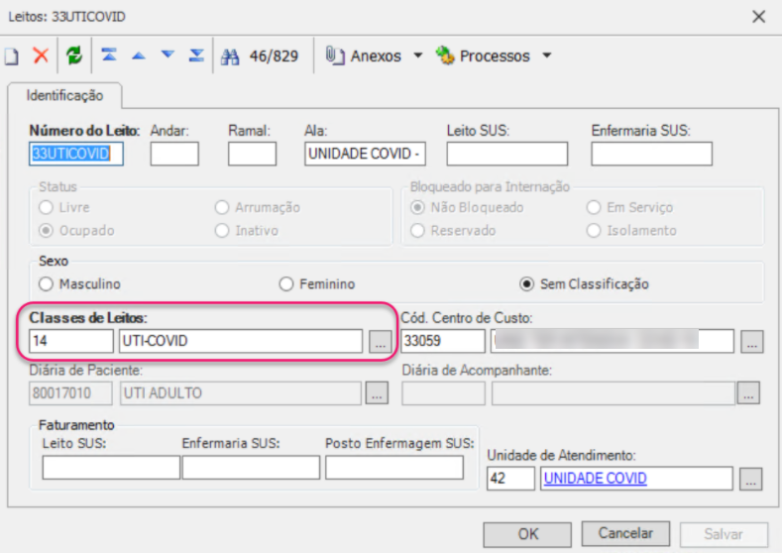This screenshot has height=553, width=782.
Task: Open the Diária de Paciente lookup button
Action: click(x=377, y=392)
